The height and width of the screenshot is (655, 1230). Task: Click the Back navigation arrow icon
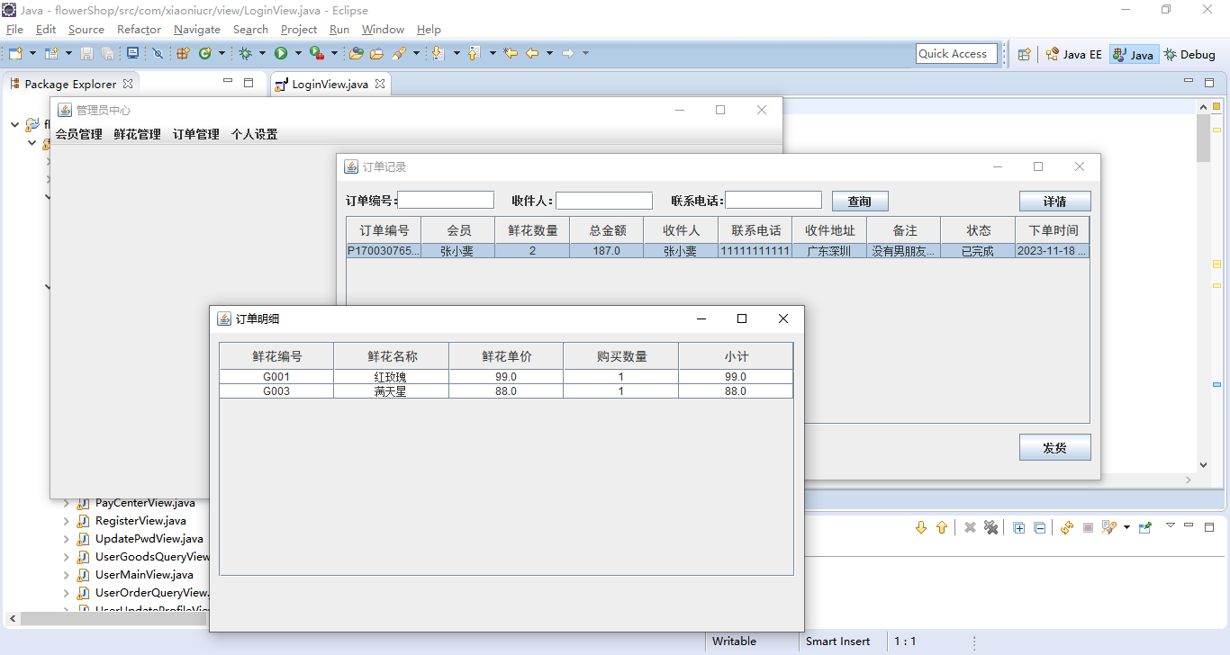tap(532, 54)
